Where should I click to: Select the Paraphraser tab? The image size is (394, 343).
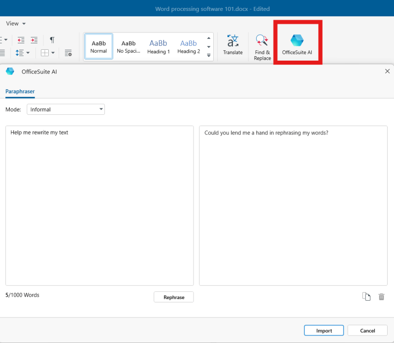pos(20,91)
